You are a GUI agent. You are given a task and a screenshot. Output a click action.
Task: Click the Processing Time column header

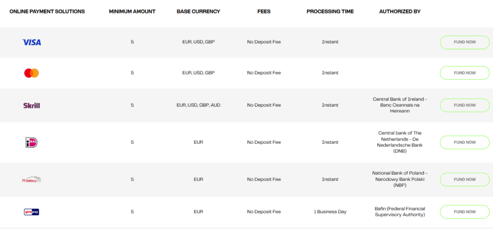(330, 12)
